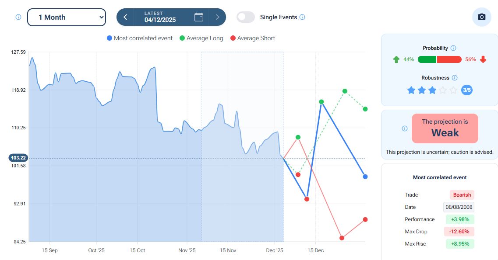Screen dimensions: 498x260
Task: Click the Probability info icon
Action: [453, 48]
